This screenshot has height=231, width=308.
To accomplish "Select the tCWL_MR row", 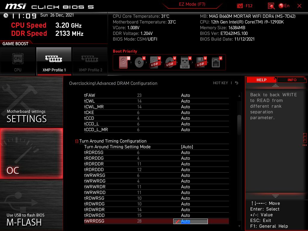I will tap(156, 107).
